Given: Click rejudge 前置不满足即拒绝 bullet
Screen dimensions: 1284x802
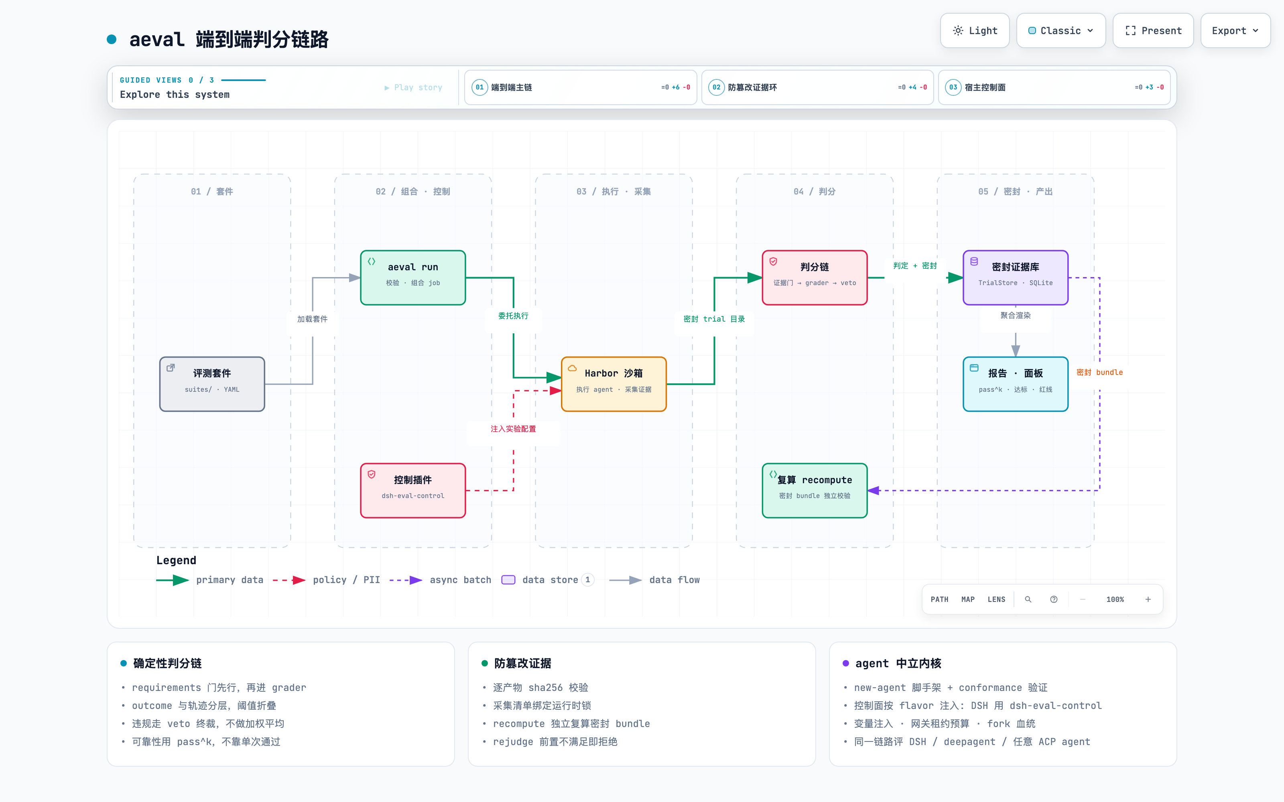Looking at the screenshot, I should [555, 742].
